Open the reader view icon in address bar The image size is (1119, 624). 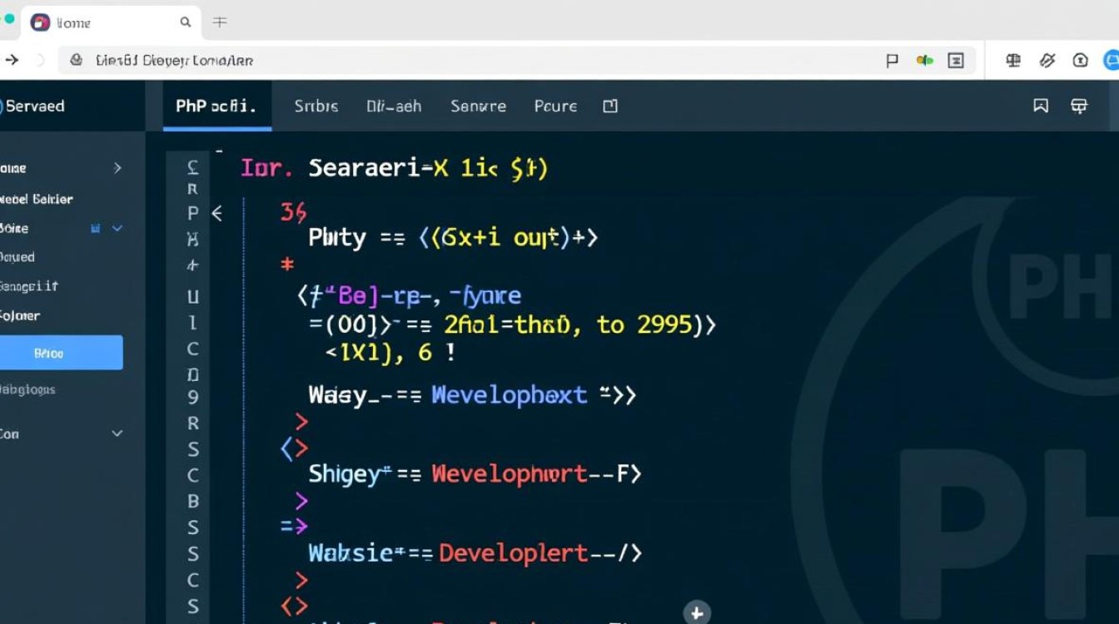pos(956,60)
